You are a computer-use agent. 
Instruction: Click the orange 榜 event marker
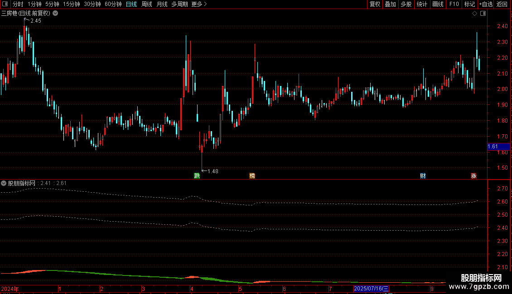(252, 175)
